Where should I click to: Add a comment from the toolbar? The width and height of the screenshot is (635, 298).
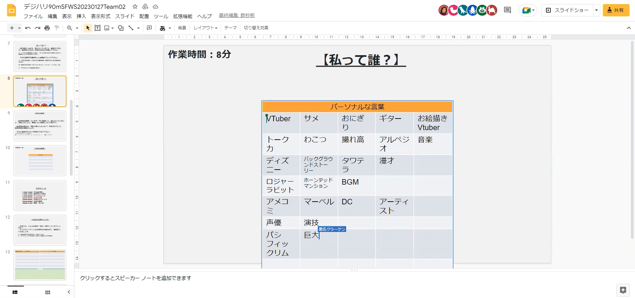tap(149, 28)
